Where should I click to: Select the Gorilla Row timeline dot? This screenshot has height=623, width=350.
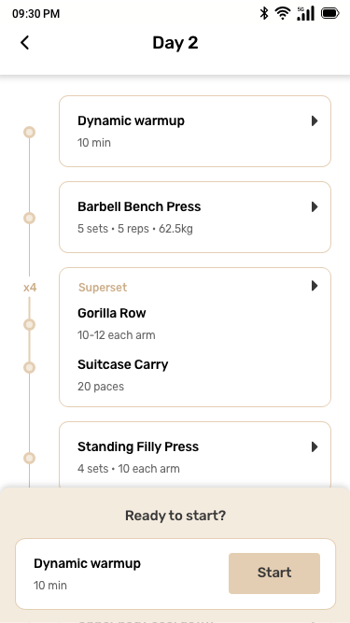(29, 325)
